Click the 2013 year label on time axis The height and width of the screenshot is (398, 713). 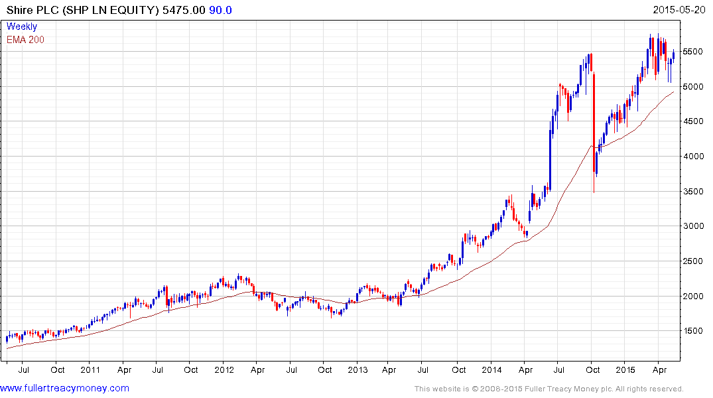coord(357,369)
